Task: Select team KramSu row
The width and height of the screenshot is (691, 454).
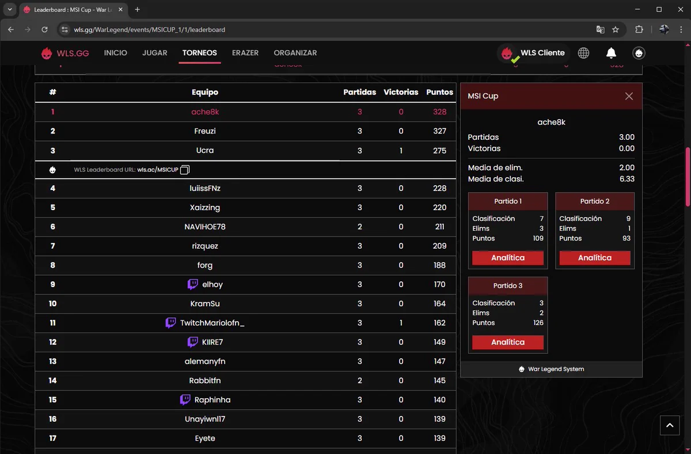Action: coord(246,304)
